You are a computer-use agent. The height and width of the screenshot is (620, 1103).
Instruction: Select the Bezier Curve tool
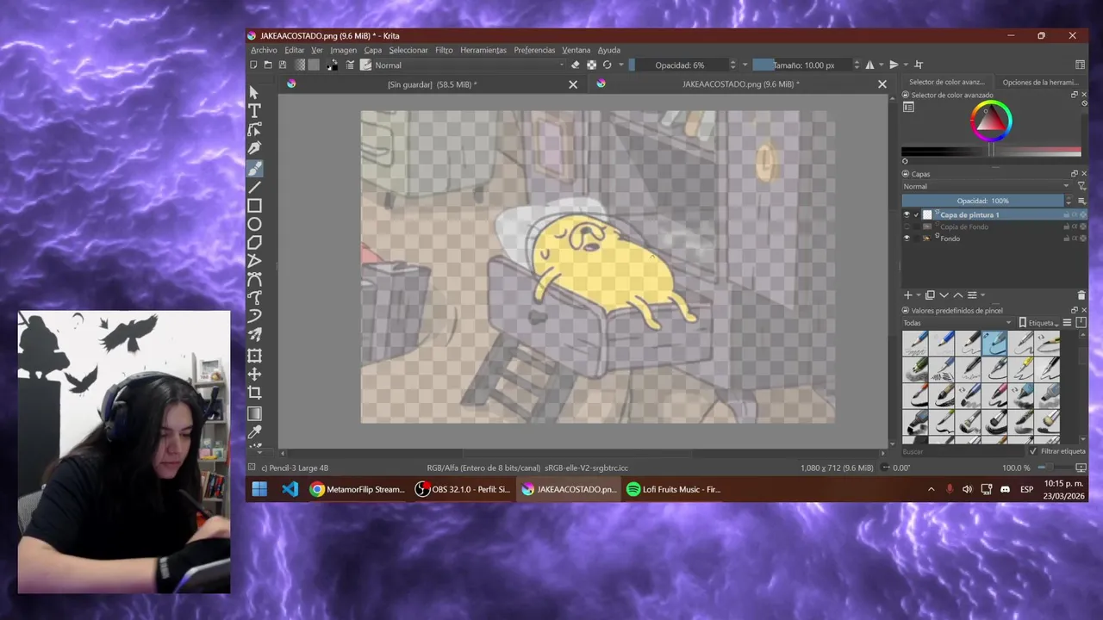tap(254, 280)
